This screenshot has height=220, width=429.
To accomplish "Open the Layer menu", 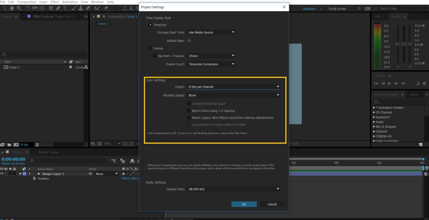I will pyautogui.click(x=43, y=2).
